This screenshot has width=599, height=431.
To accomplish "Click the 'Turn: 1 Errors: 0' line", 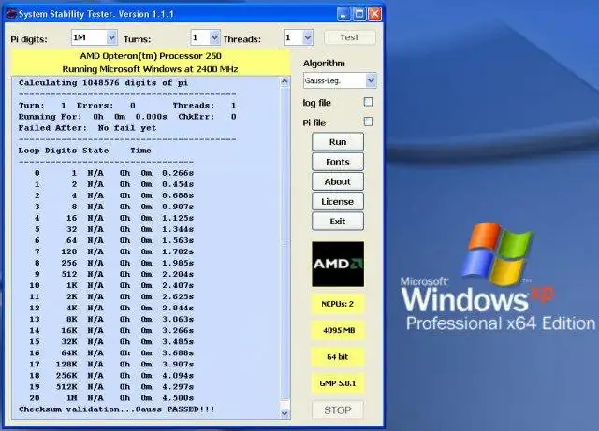I will (127, 106).
